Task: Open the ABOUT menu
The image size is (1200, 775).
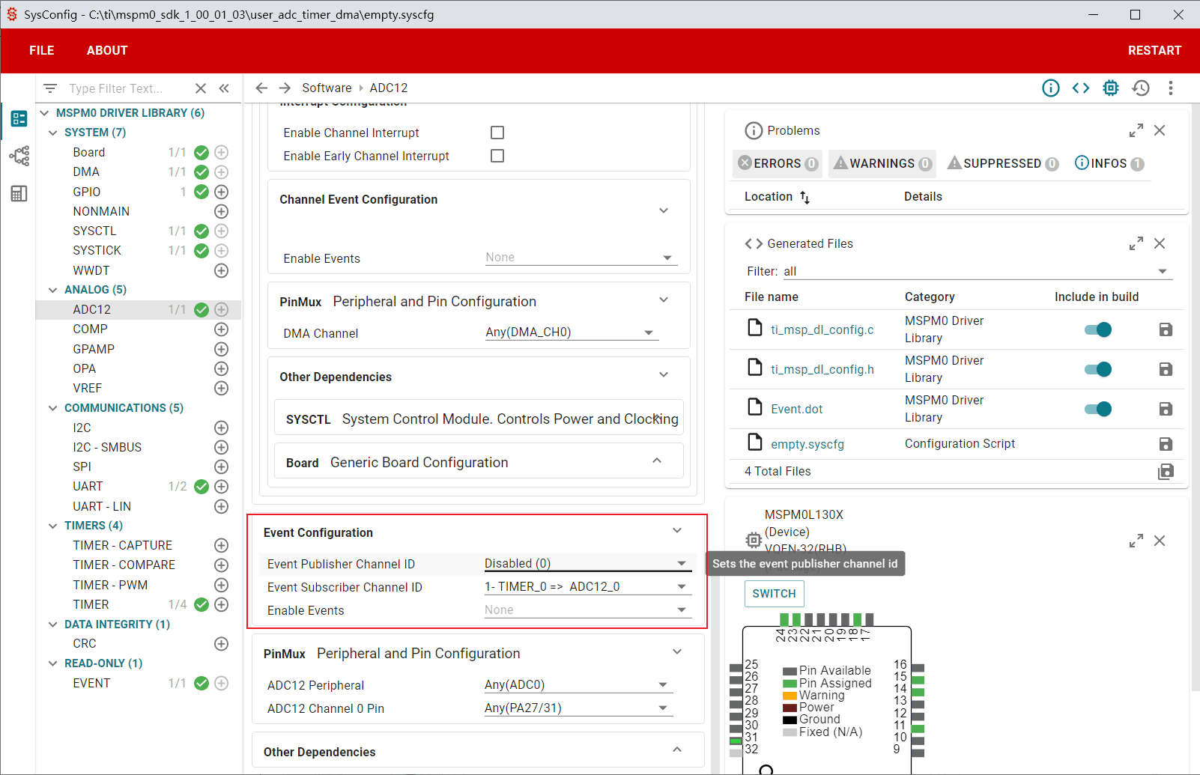Action: [107, 50]
